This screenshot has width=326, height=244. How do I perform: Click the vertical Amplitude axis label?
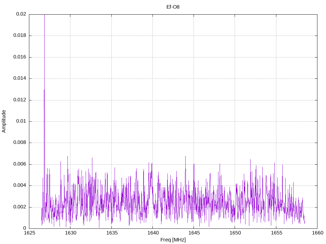point(4,121)
